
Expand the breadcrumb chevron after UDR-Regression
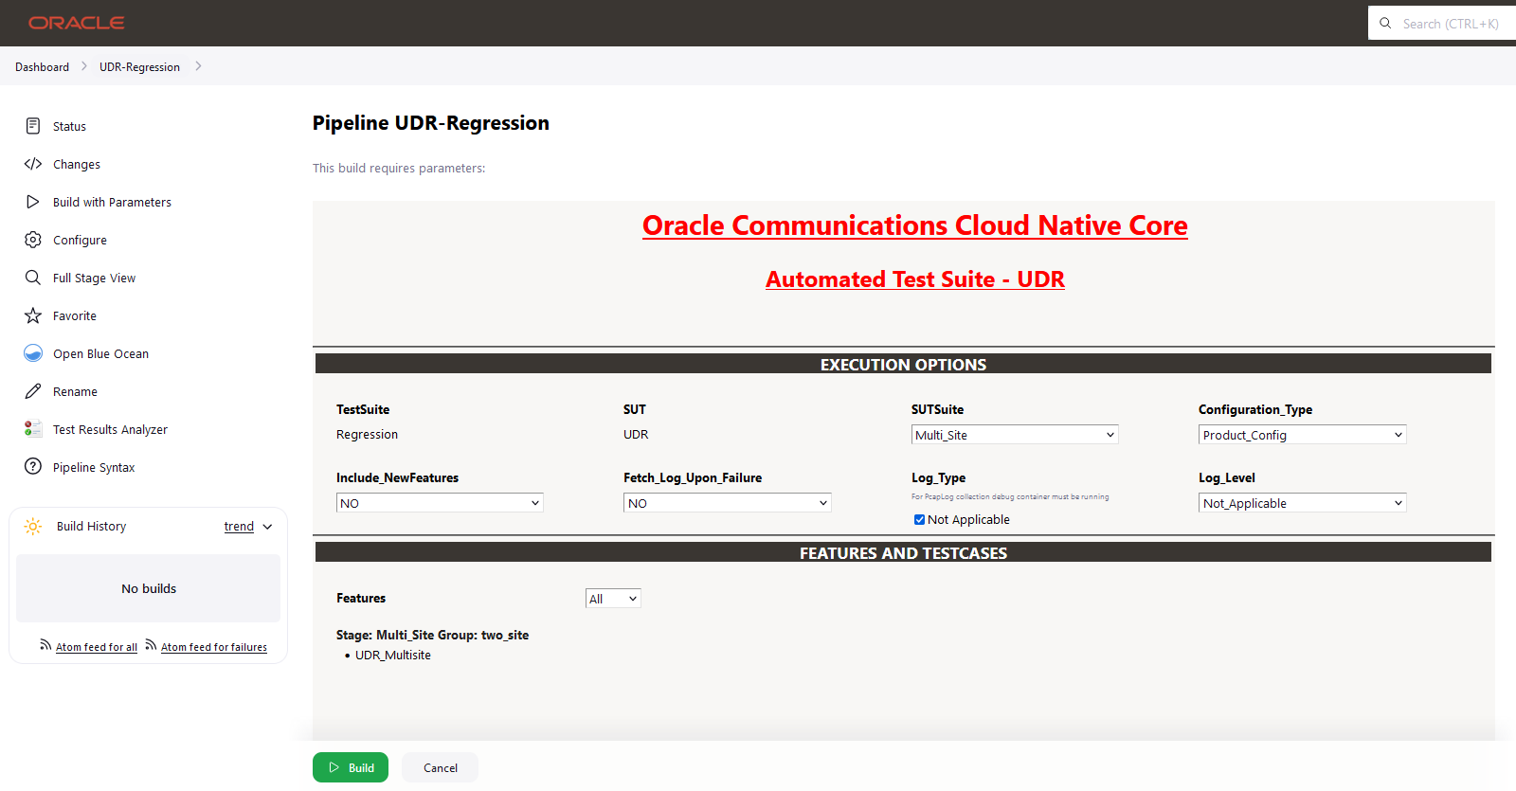tap(198, 66)
